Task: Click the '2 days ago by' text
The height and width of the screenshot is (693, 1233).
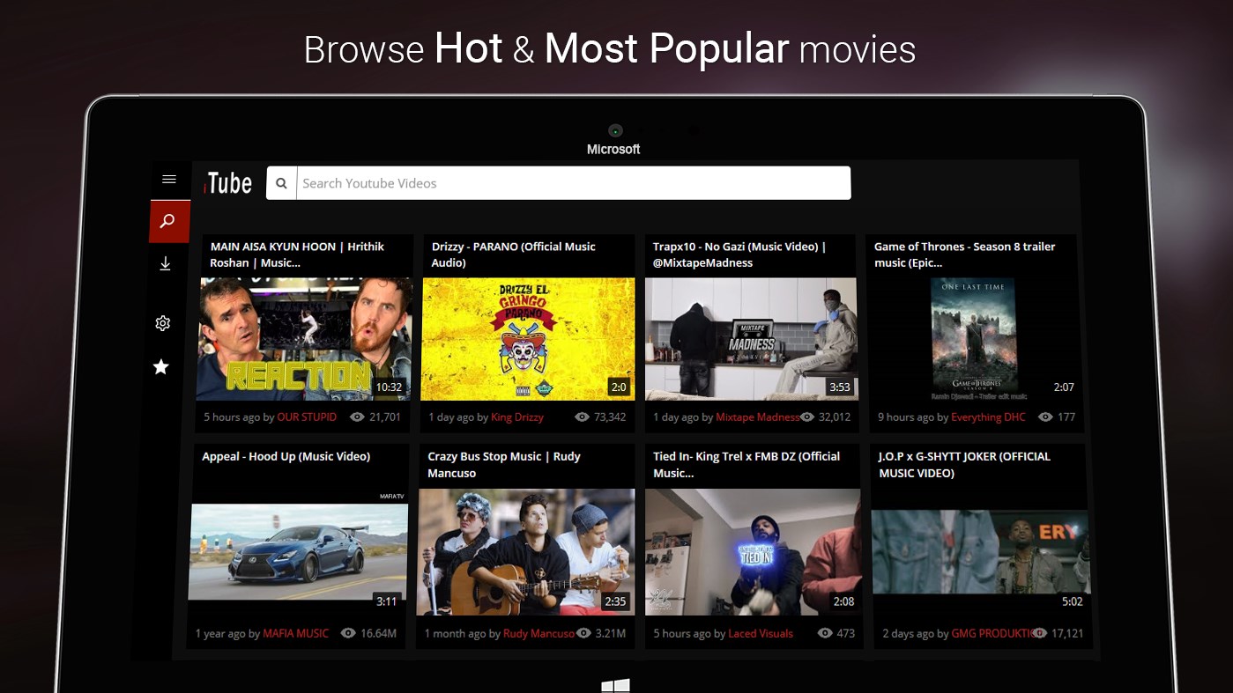Action: pos(916,633)
